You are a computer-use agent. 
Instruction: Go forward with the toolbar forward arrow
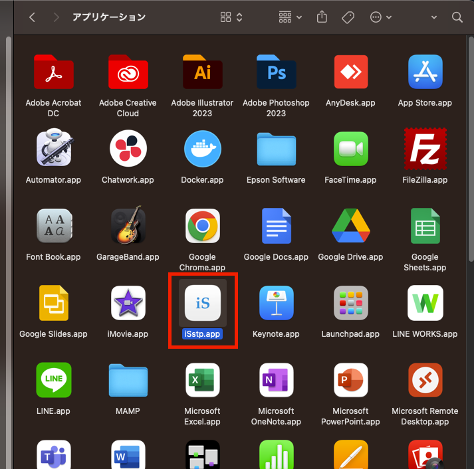56,17
